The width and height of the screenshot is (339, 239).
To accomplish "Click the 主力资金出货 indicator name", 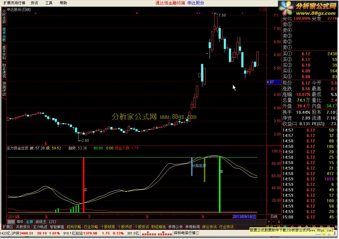I will pyautogui.click(x=18, y=148).
